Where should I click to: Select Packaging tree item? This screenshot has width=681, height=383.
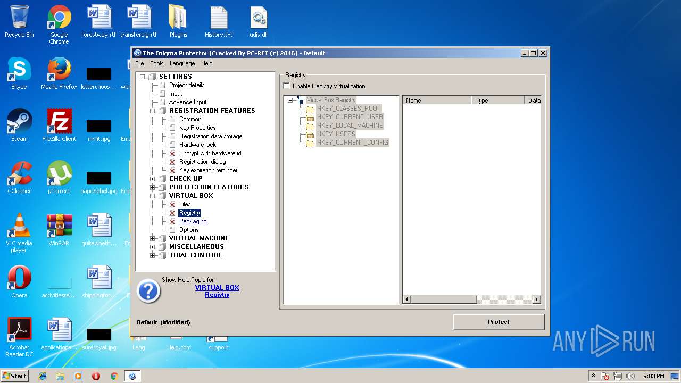pyautogui.click(x=193, y=221)
